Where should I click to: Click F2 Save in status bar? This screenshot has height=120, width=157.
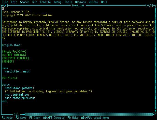point(21,118)
